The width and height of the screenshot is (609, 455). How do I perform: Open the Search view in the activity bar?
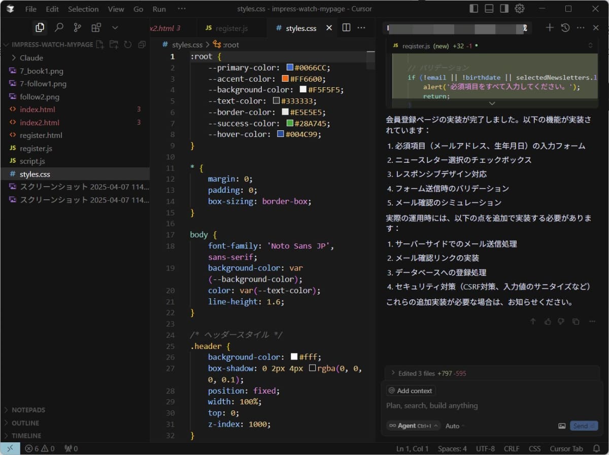pos(59,28)
